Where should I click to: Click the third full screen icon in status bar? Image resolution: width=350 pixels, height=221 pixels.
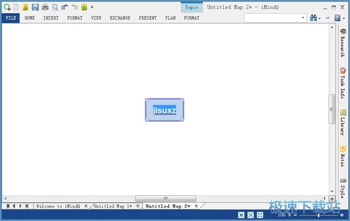260,215
